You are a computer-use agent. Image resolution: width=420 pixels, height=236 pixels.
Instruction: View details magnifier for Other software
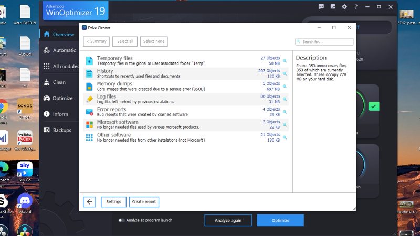point(285,137)
